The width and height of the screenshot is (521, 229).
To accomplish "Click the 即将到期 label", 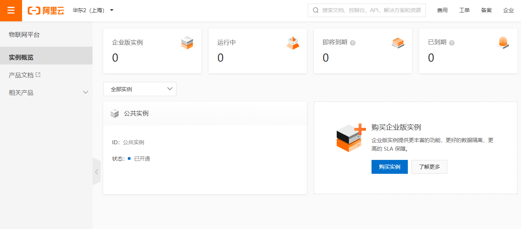I will [335, 42].
